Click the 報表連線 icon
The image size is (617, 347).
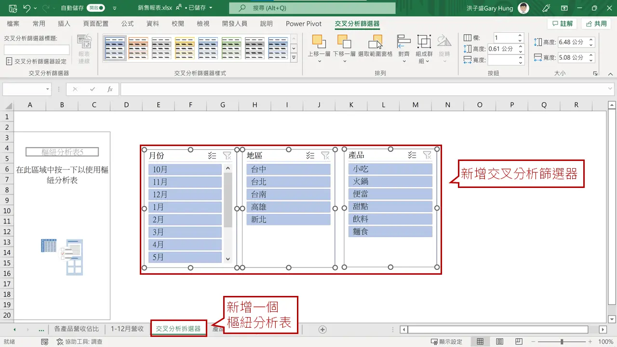84,49
